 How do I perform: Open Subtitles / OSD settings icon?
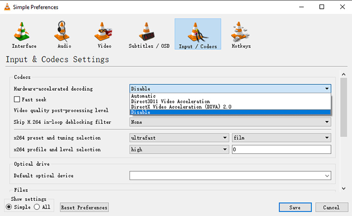pyautogui.click(x=148, y=34)
